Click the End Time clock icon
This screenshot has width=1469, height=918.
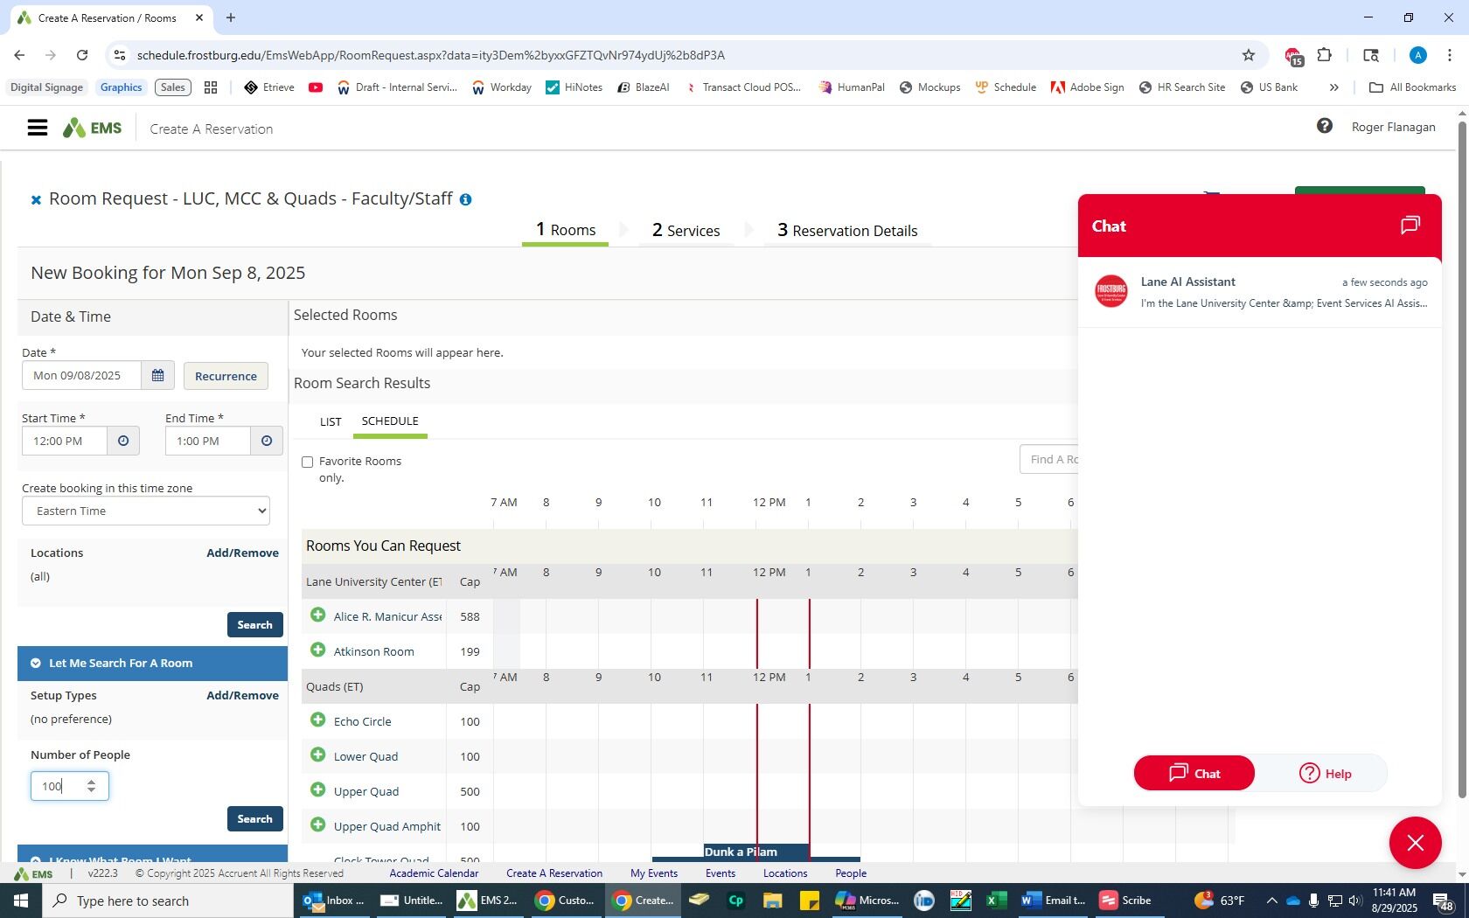267,442
